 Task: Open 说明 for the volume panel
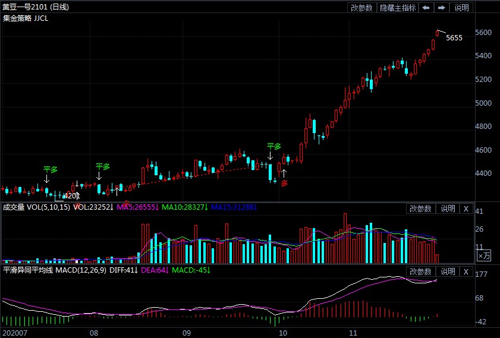coord(448,209)
